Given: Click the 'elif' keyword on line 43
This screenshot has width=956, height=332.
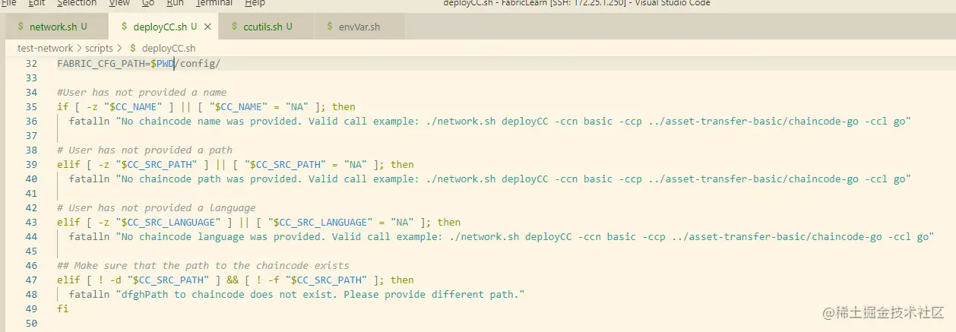Looking at the screenshot, I should [x=68, y=222].
